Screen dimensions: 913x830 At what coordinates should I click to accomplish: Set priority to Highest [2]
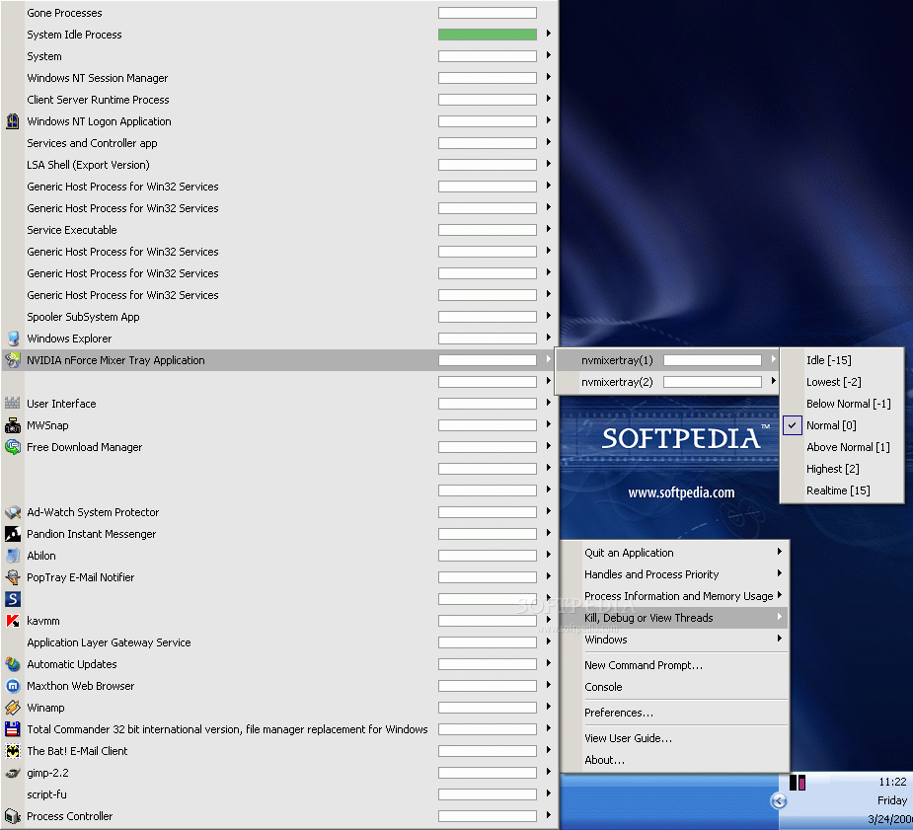pos(842,469)
